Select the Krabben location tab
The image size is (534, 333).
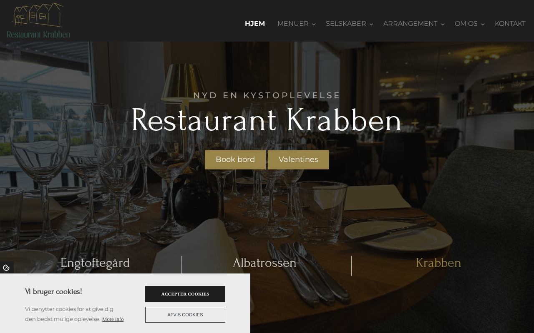tap(438, 263)
